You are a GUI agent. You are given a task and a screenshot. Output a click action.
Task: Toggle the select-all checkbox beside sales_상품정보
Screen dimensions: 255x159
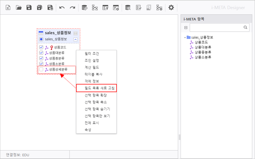click(41, 39)
